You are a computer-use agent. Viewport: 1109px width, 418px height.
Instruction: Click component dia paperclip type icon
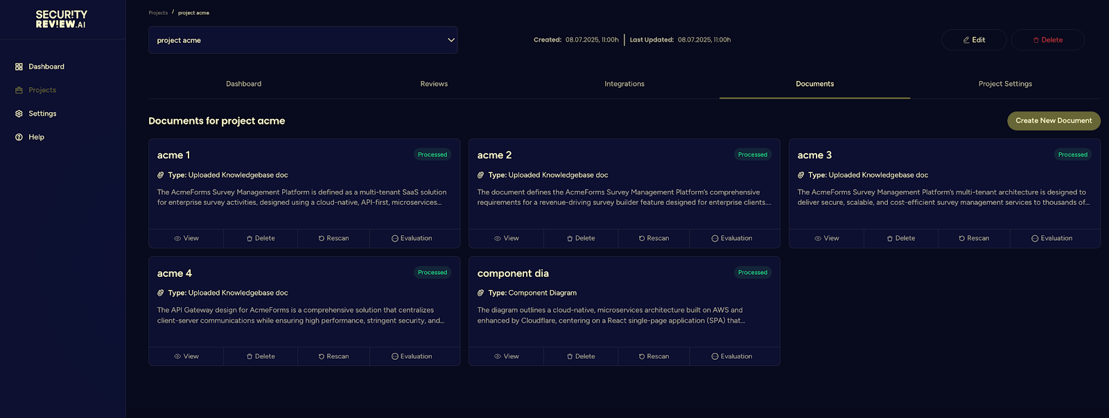(480, 293)
